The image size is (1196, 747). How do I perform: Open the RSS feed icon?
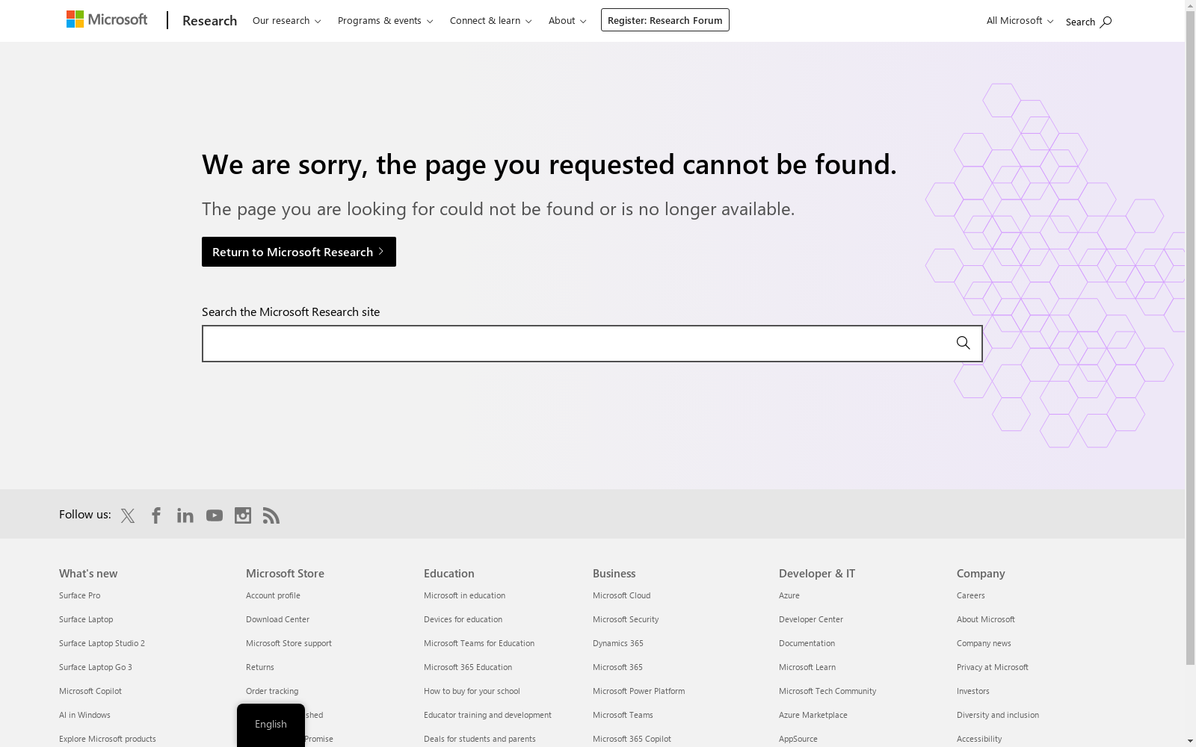(271, 515)
